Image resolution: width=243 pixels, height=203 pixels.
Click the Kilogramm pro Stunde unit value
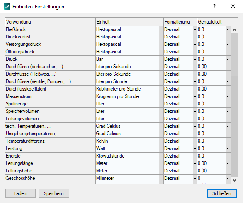[117, 96]
